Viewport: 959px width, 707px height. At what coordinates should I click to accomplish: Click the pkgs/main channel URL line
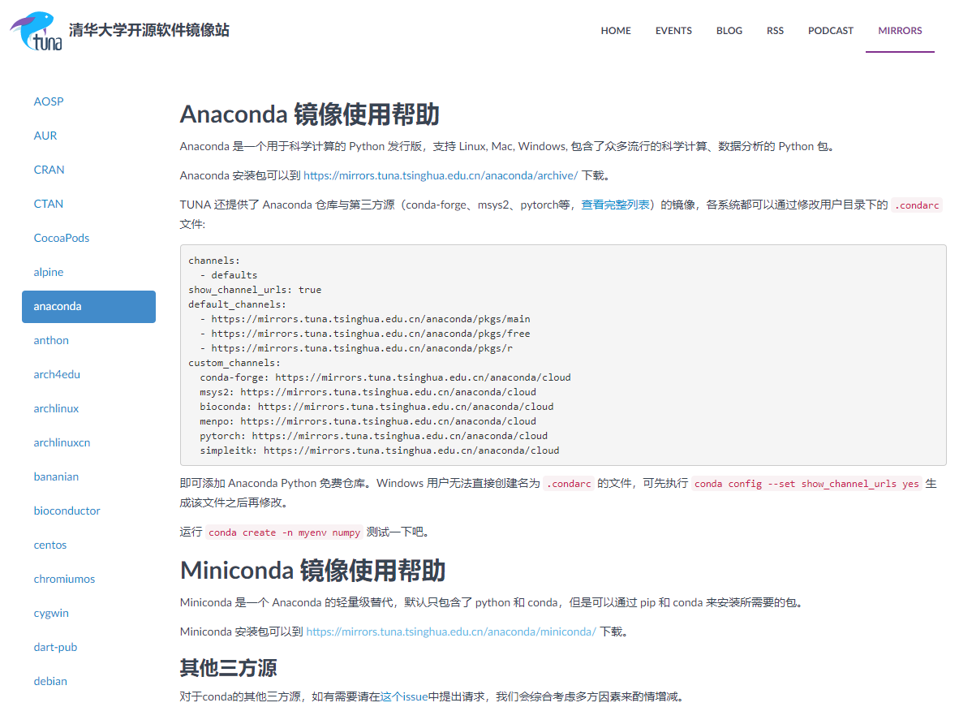(x=365, y=319)
